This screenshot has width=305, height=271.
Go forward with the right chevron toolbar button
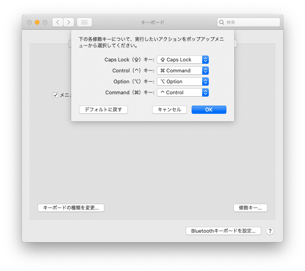point(68,22)
